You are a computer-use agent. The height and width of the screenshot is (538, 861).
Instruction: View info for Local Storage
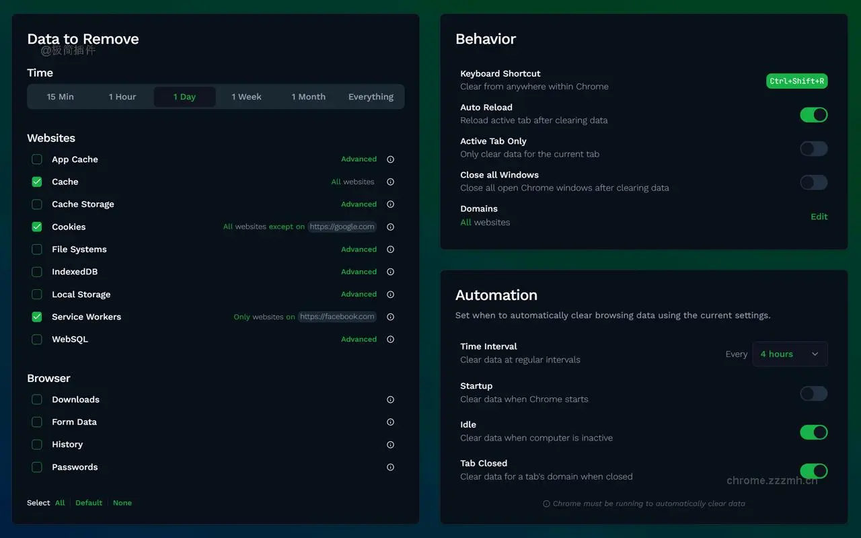click(390, 294)
